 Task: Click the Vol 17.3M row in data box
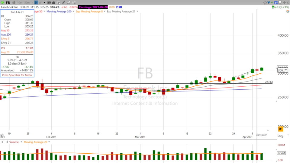17,48
